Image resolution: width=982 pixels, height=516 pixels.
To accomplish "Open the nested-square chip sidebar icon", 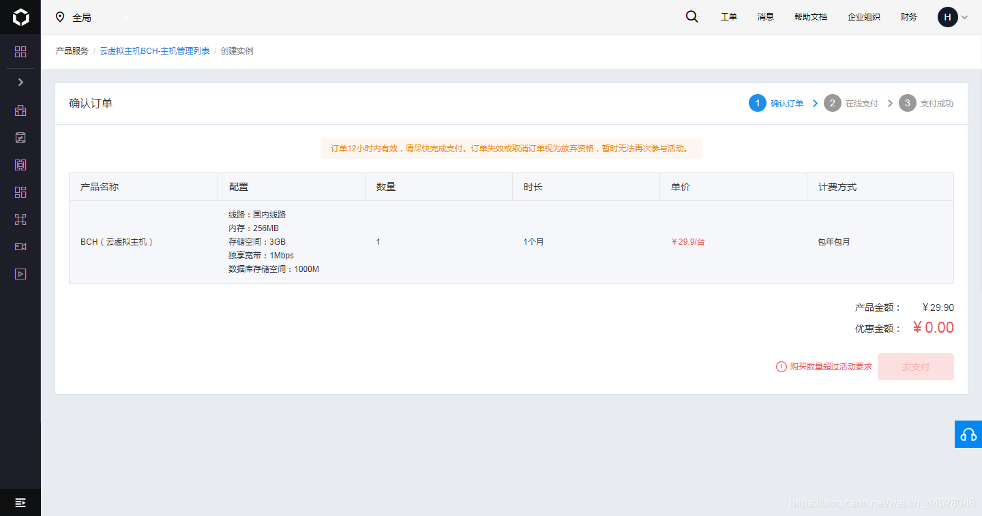I will (x=20, y=165).
